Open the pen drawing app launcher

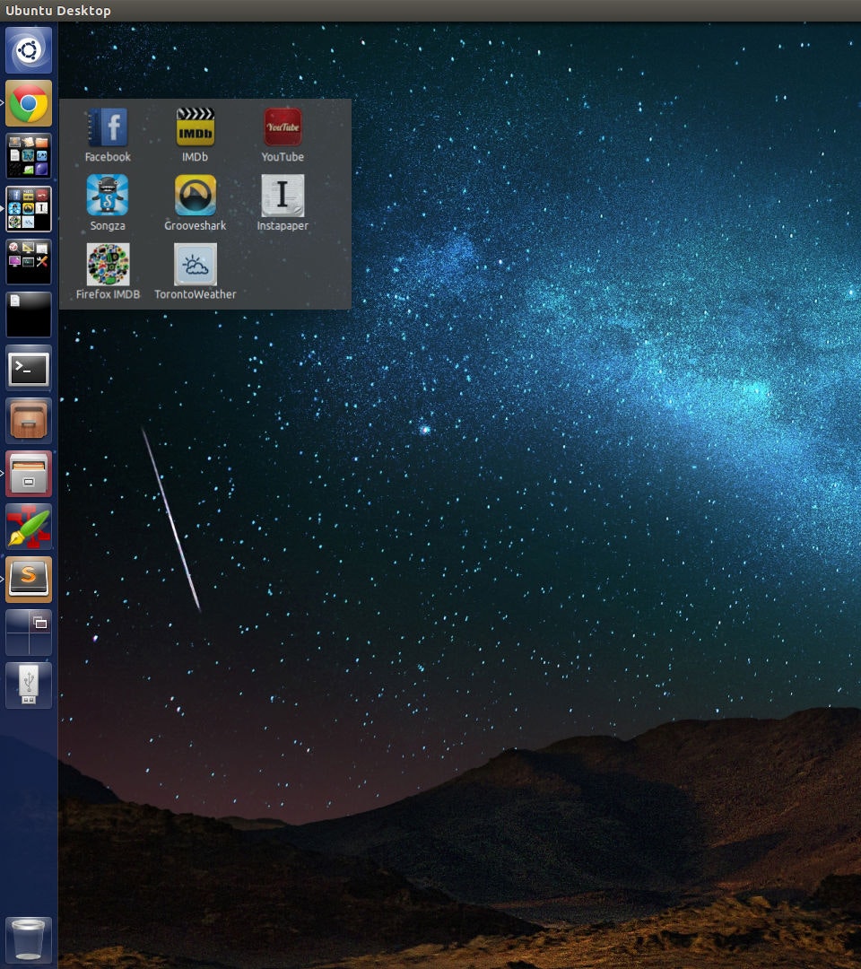point(28,527)
